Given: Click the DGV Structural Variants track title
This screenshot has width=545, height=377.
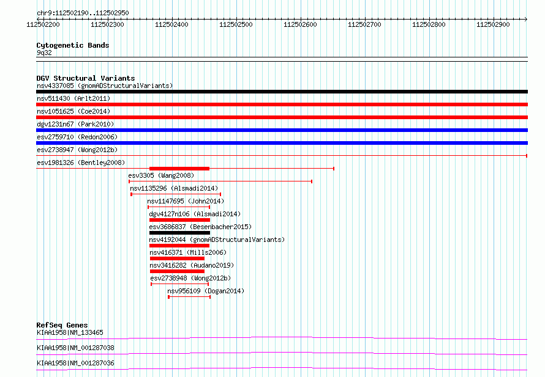Looking at the screenshot, I should (x=86, y=78).
